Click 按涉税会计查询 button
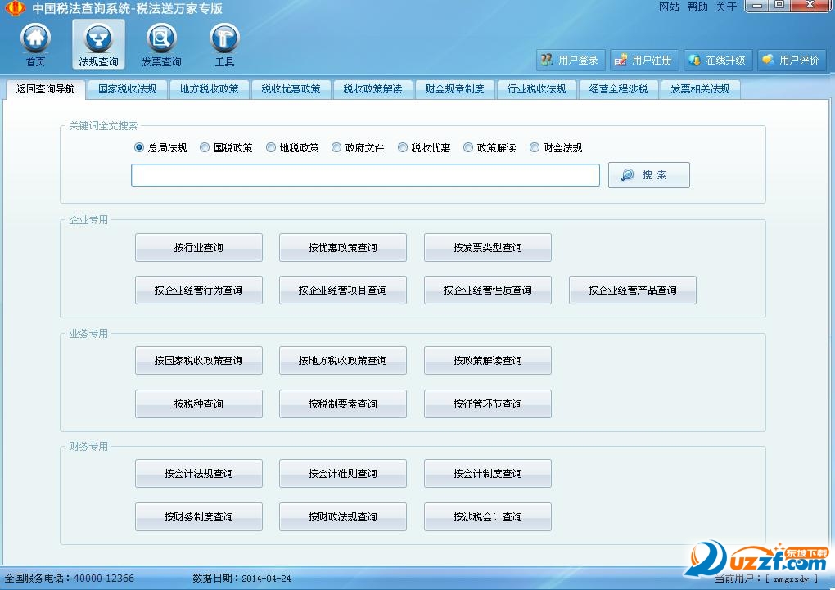The image size is (835, 590). (x=488, y=517)
